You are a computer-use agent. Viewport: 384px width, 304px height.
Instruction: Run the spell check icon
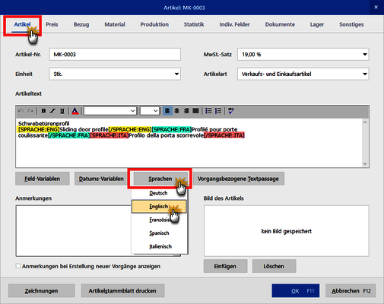click(231, 111)
